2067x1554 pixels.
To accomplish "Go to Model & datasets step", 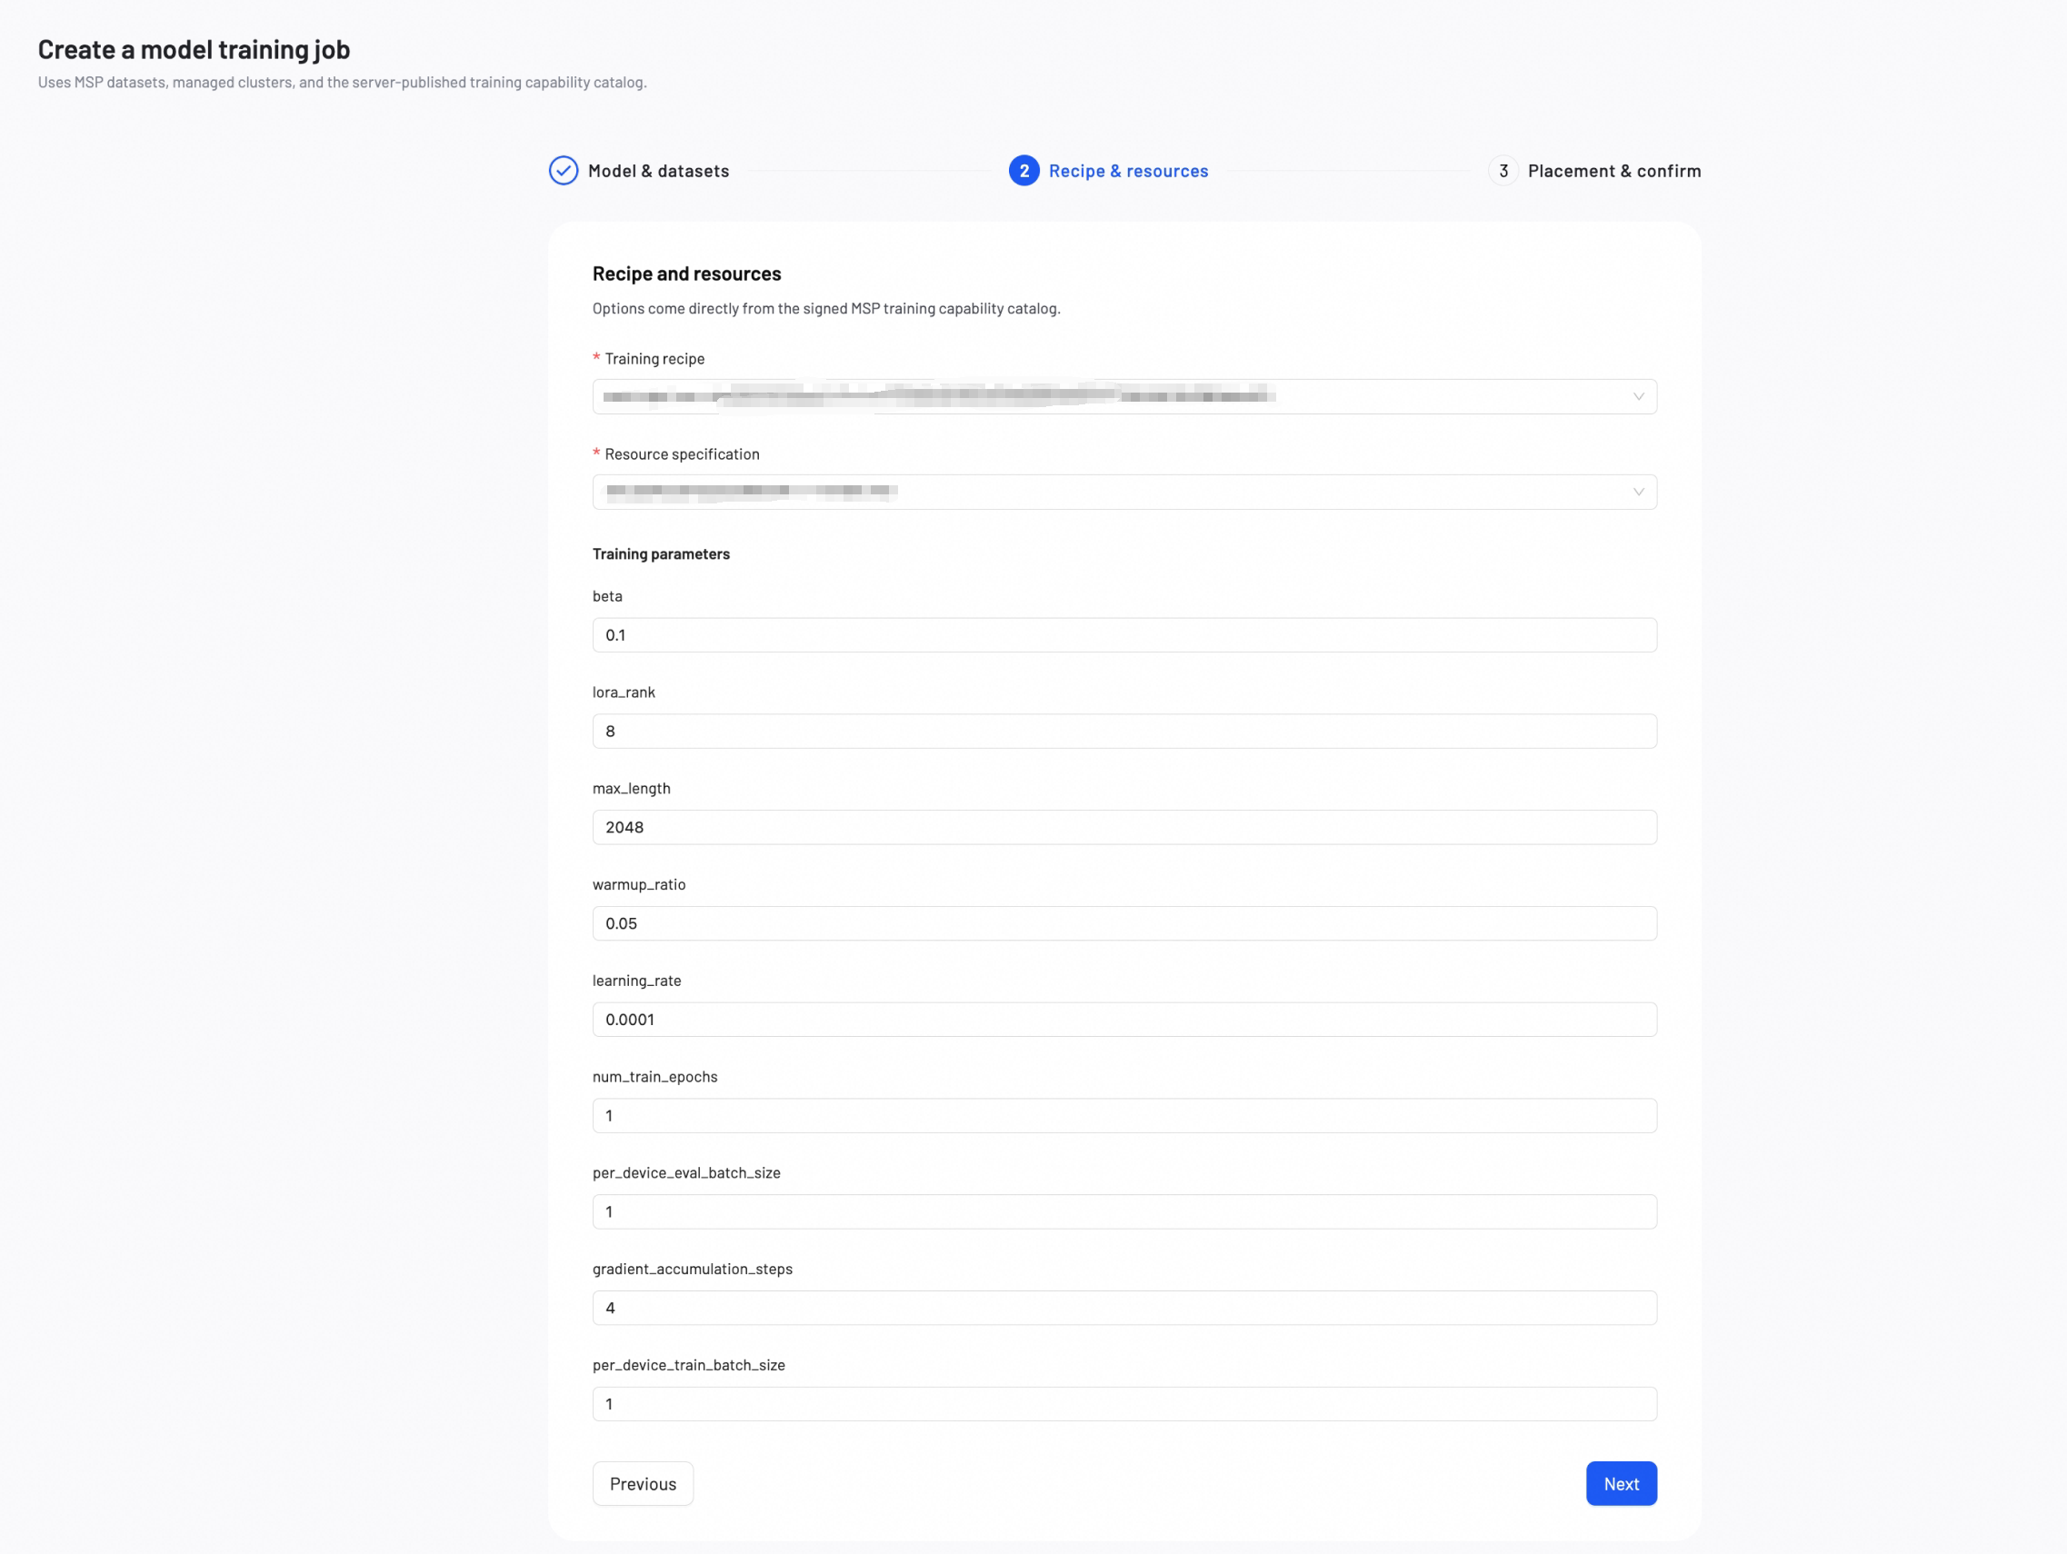I will (x=659, y=171).
